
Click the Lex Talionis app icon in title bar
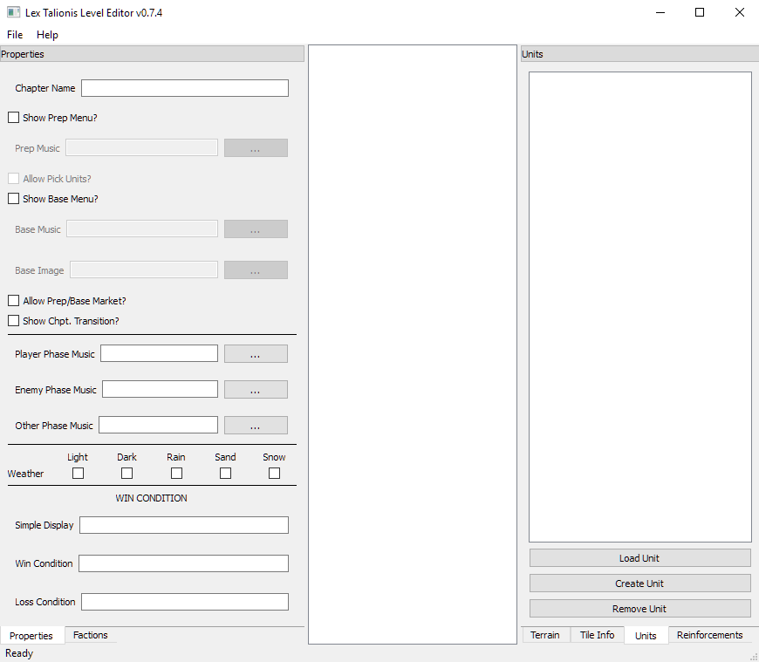point(13,13)
